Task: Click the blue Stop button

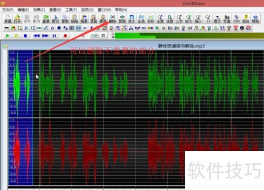Action: [x=25, y=36]
